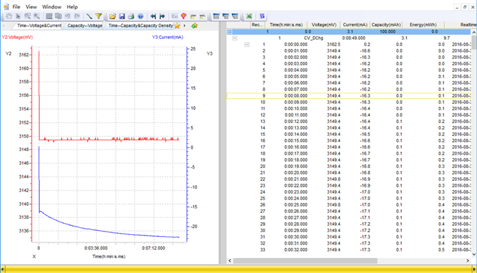Open the File menu
This screenshot has height=273, width=477.
click(x=16, y=6)
